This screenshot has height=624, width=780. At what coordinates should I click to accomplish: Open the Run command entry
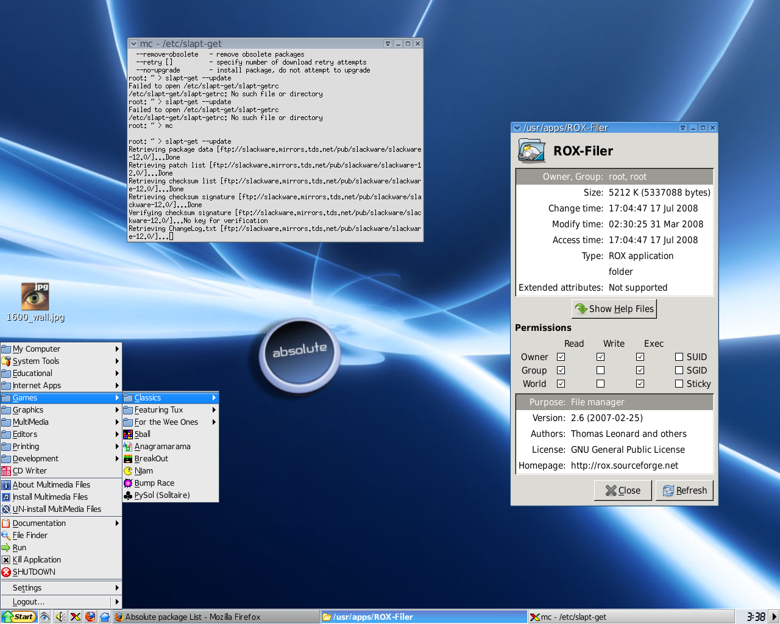(61, 548)
